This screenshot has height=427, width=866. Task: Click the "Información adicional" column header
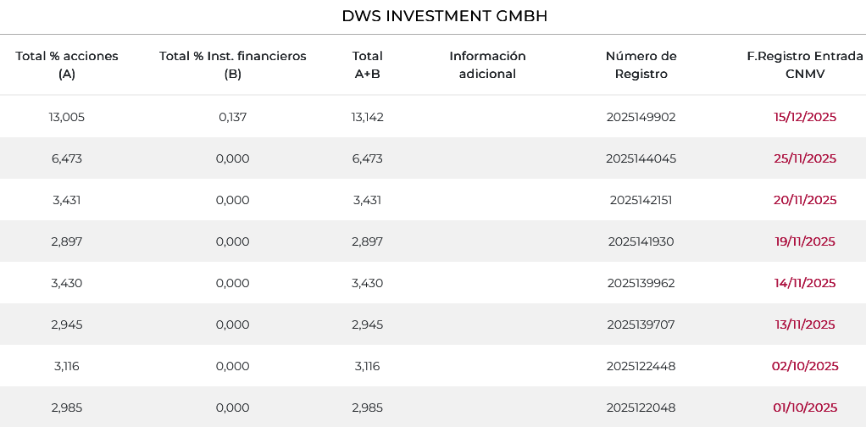pyautogui.click(x=487, y=65)
